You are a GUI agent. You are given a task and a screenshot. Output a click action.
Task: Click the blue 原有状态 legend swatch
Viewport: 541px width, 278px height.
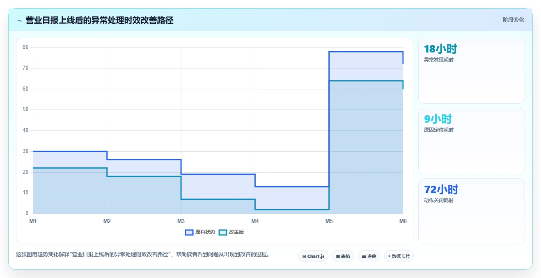pos(189,232)
